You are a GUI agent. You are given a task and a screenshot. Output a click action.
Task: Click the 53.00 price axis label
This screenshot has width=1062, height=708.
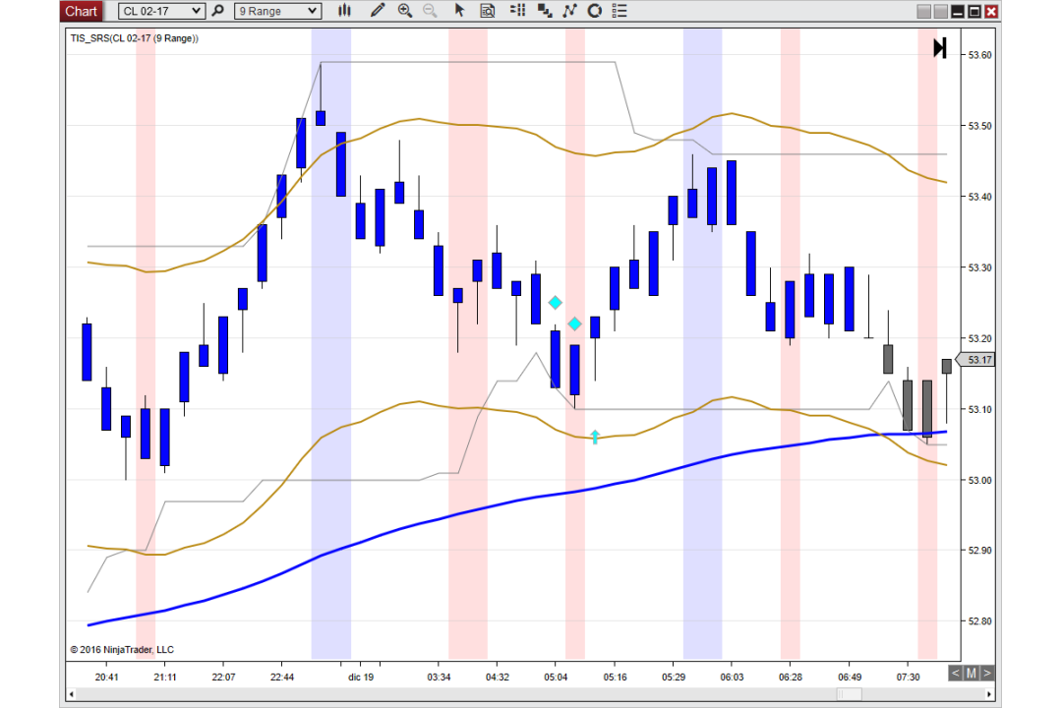[979, 480]
